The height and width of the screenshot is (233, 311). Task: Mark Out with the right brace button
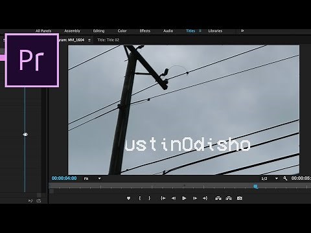149,198
